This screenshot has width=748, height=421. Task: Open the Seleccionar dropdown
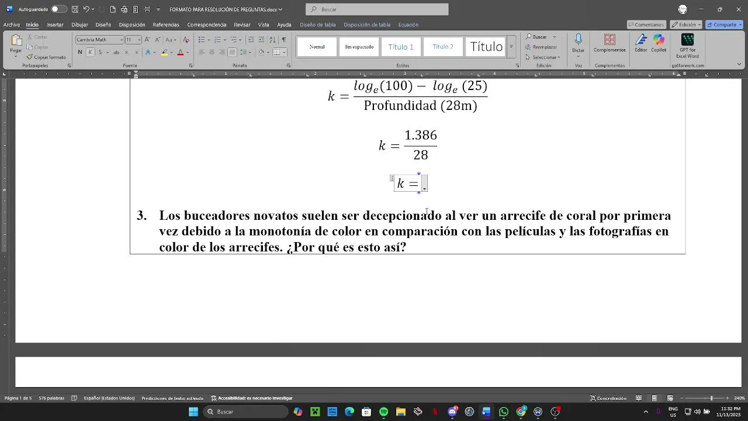coord(542,57)
